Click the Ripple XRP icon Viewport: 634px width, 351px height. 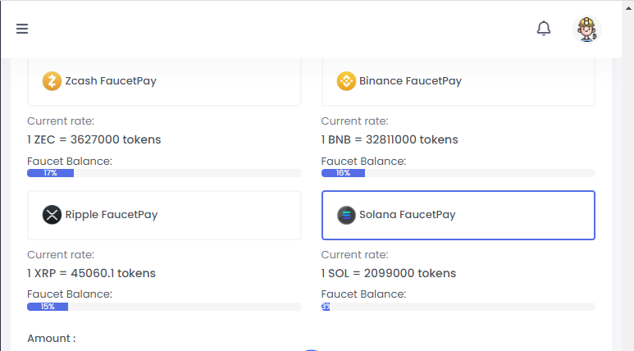[x=52, y=215]
